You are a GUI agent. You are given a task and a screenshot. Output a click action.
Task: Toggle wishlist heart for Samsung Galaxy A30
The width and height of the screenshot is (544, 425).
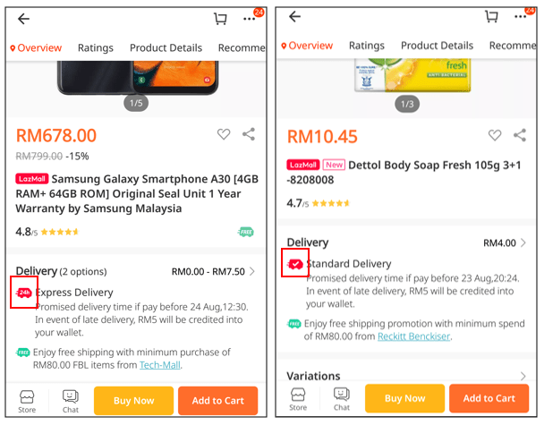point(224,134)
